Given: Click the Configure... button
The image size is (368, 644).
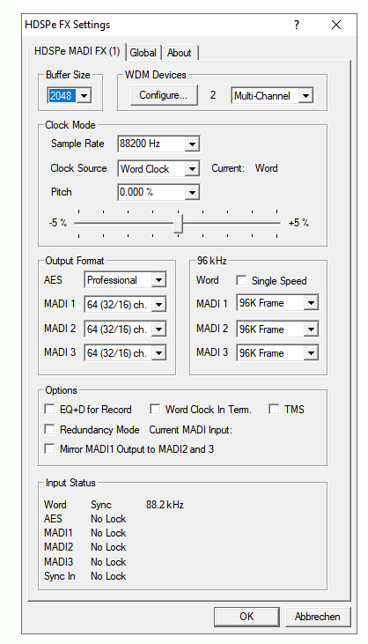Looking at the screenshot, I should [163, 95].
